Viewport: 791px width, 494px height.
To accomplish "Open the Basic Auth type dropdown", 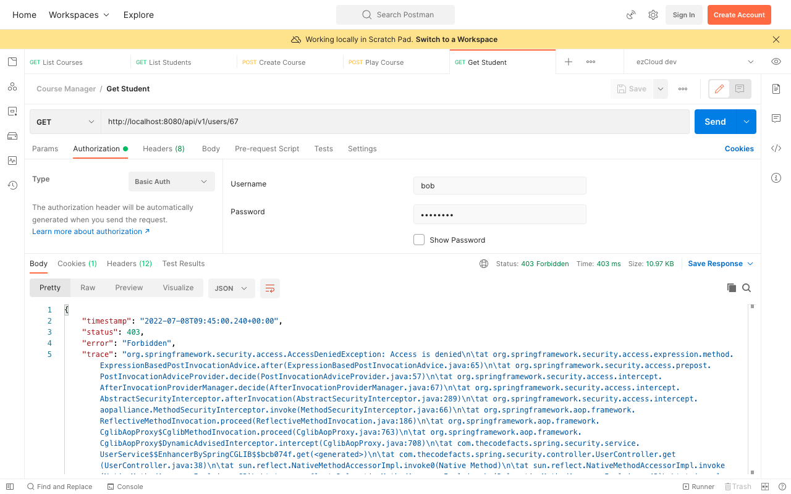I will [172, 182].
